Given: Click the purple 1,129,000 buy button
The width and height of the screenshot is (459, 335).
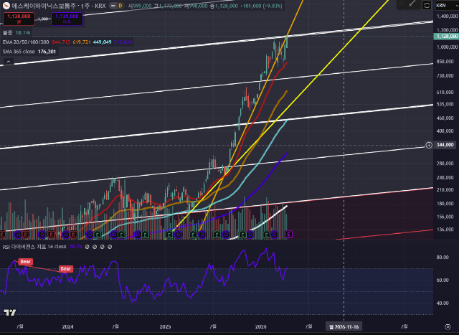Looking at the screenshot, I should [x=67, y=19].
